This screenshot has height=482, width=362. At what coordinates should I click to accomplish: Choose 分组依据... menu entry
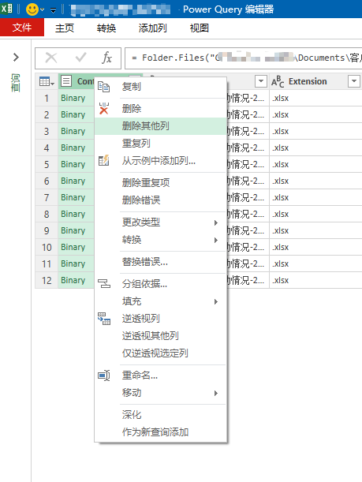coord(161,284)
